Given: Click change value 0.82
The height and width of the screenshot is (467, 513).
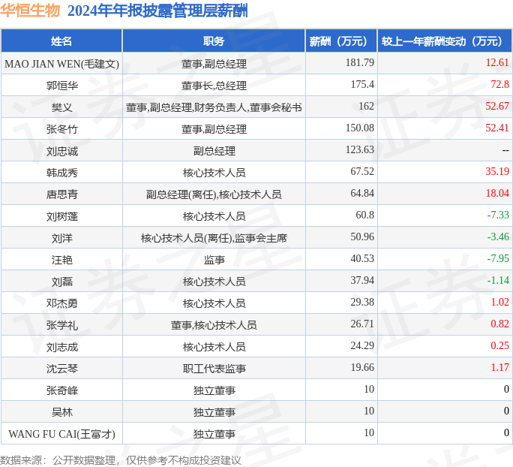Looking at the screenshot, I should coord(500,324).
